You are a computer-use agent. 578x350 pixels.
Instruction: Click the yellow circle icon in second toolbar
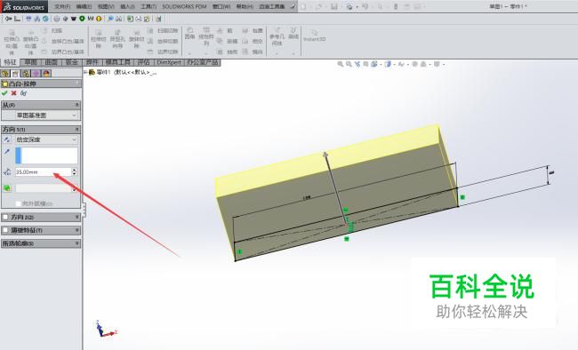click(x=99, y=19)
